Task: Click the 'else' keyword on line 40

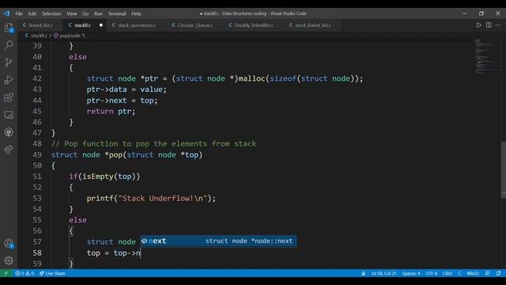Action: tap(77, 57)
